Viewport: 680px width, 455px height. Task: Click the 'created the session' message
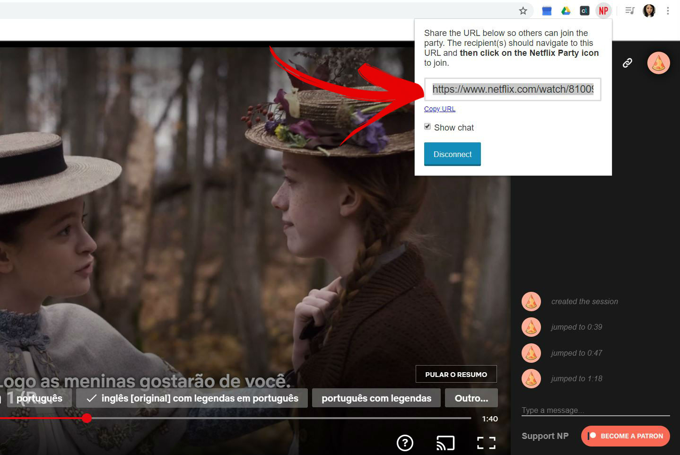coord(584,301)
